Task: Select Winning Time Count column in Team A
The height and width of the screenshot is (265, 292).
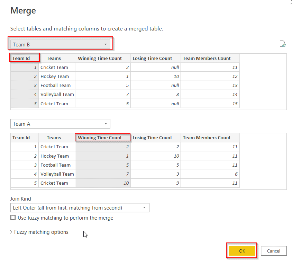Action: tap(102, 138)
